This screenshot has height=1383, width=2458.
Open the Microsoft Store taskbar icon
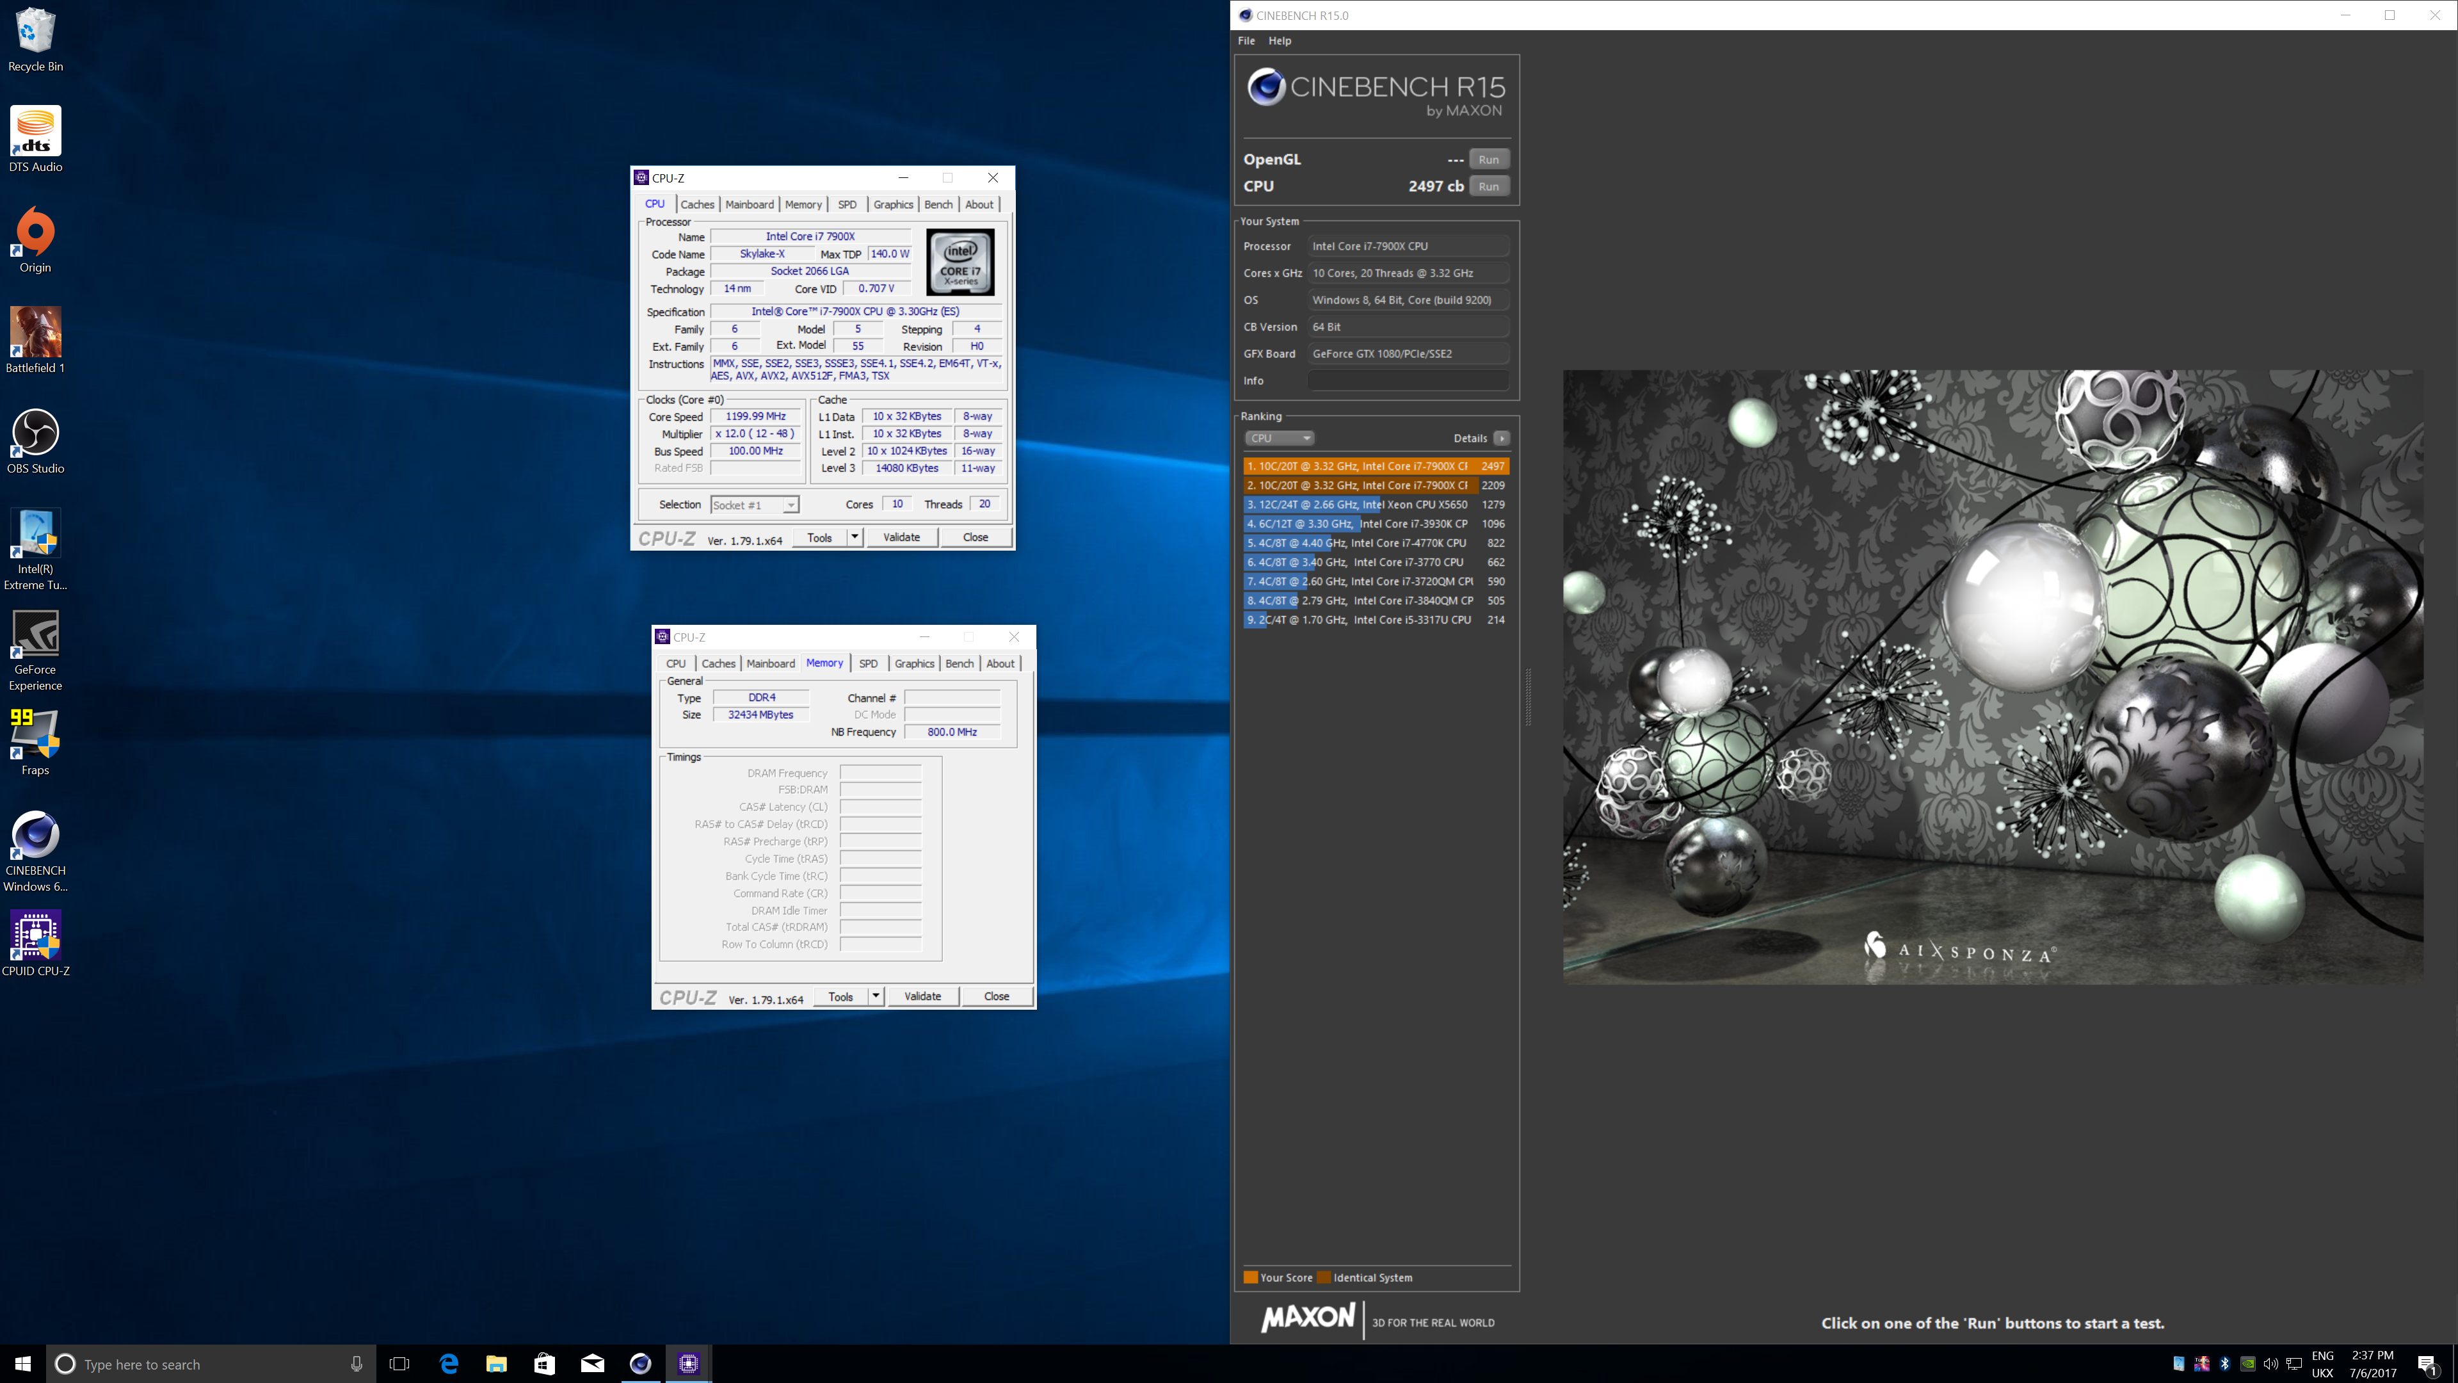(x=544, y=1364)
